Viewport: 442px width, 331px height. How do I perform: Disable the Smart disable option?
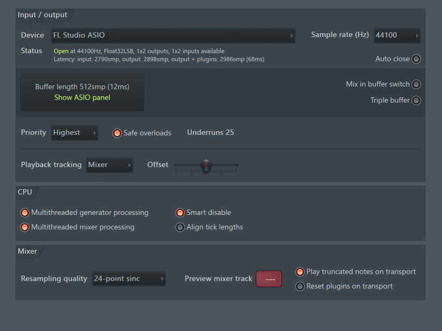[x=180, y=213]
